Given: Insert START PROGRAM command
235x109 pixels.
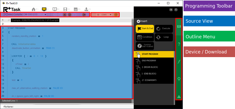Looking at the screenshot, I should coord(154,54).
